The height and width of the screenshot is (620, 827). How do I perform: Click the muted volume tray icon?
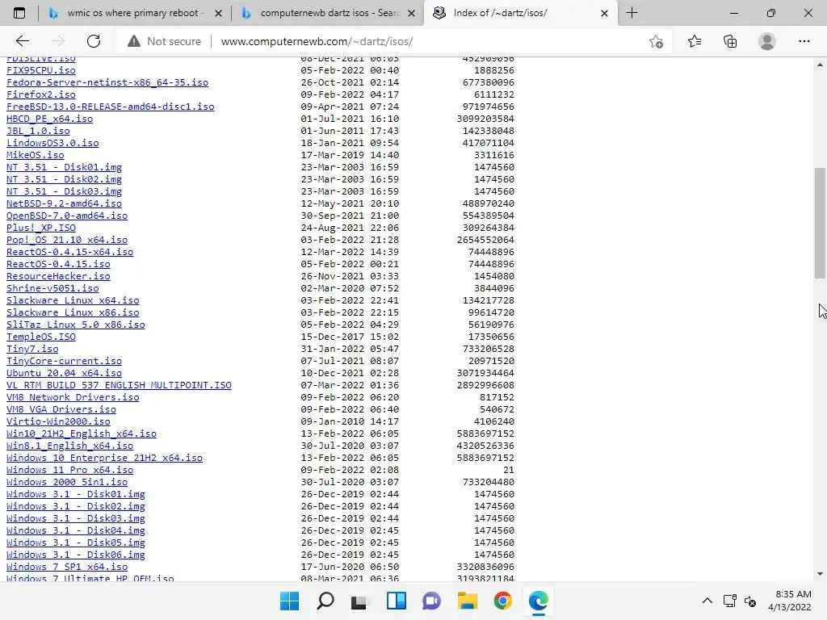click(750, 601)
